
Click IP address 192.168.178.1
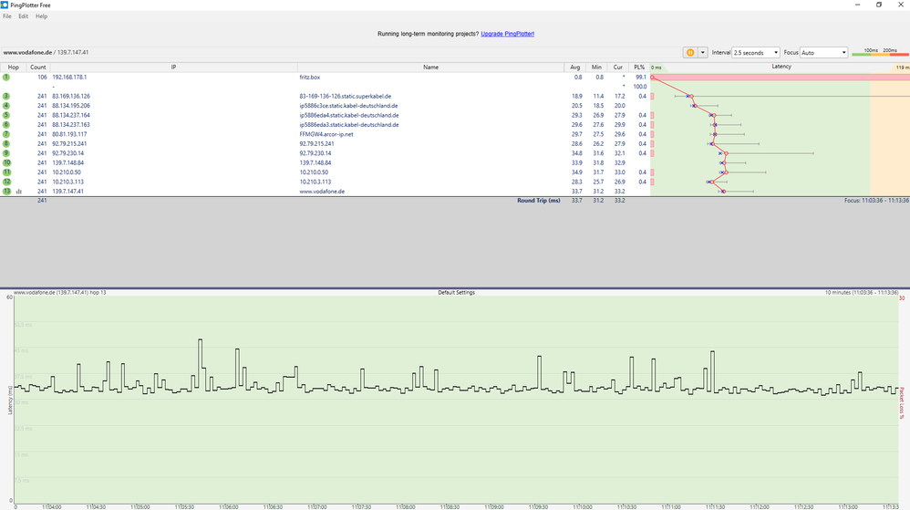pos(69,77)
